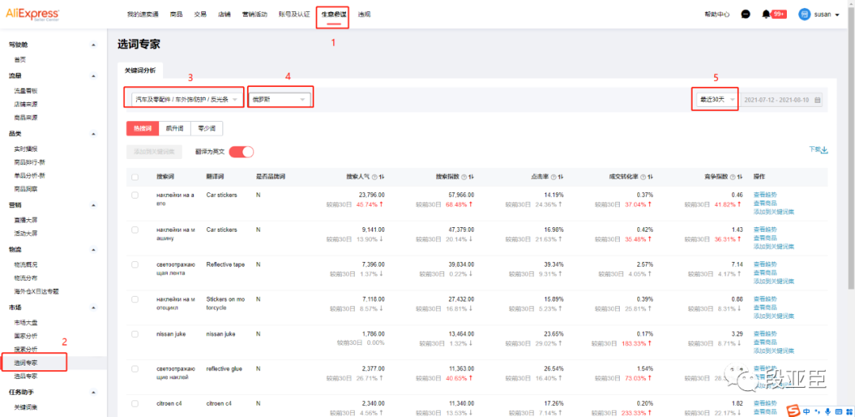Open 搜索分析 in the sidebar

(x=25, y=349)
